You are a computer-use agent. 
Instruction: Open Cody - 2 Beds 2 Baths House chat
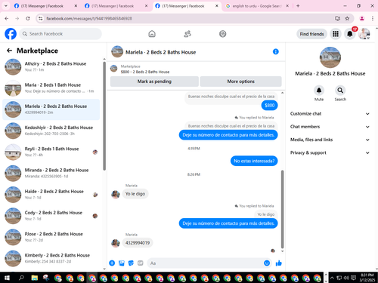pyautogui.click(x=51, y=216)
